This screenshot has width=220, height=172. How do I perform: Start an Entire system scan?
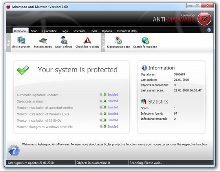pyautogui.click(x=21, y=42)
